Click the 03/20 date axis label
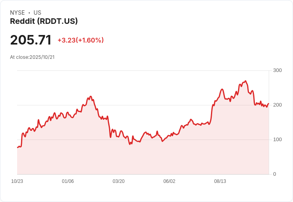293x202 pixels. (119, 181)
